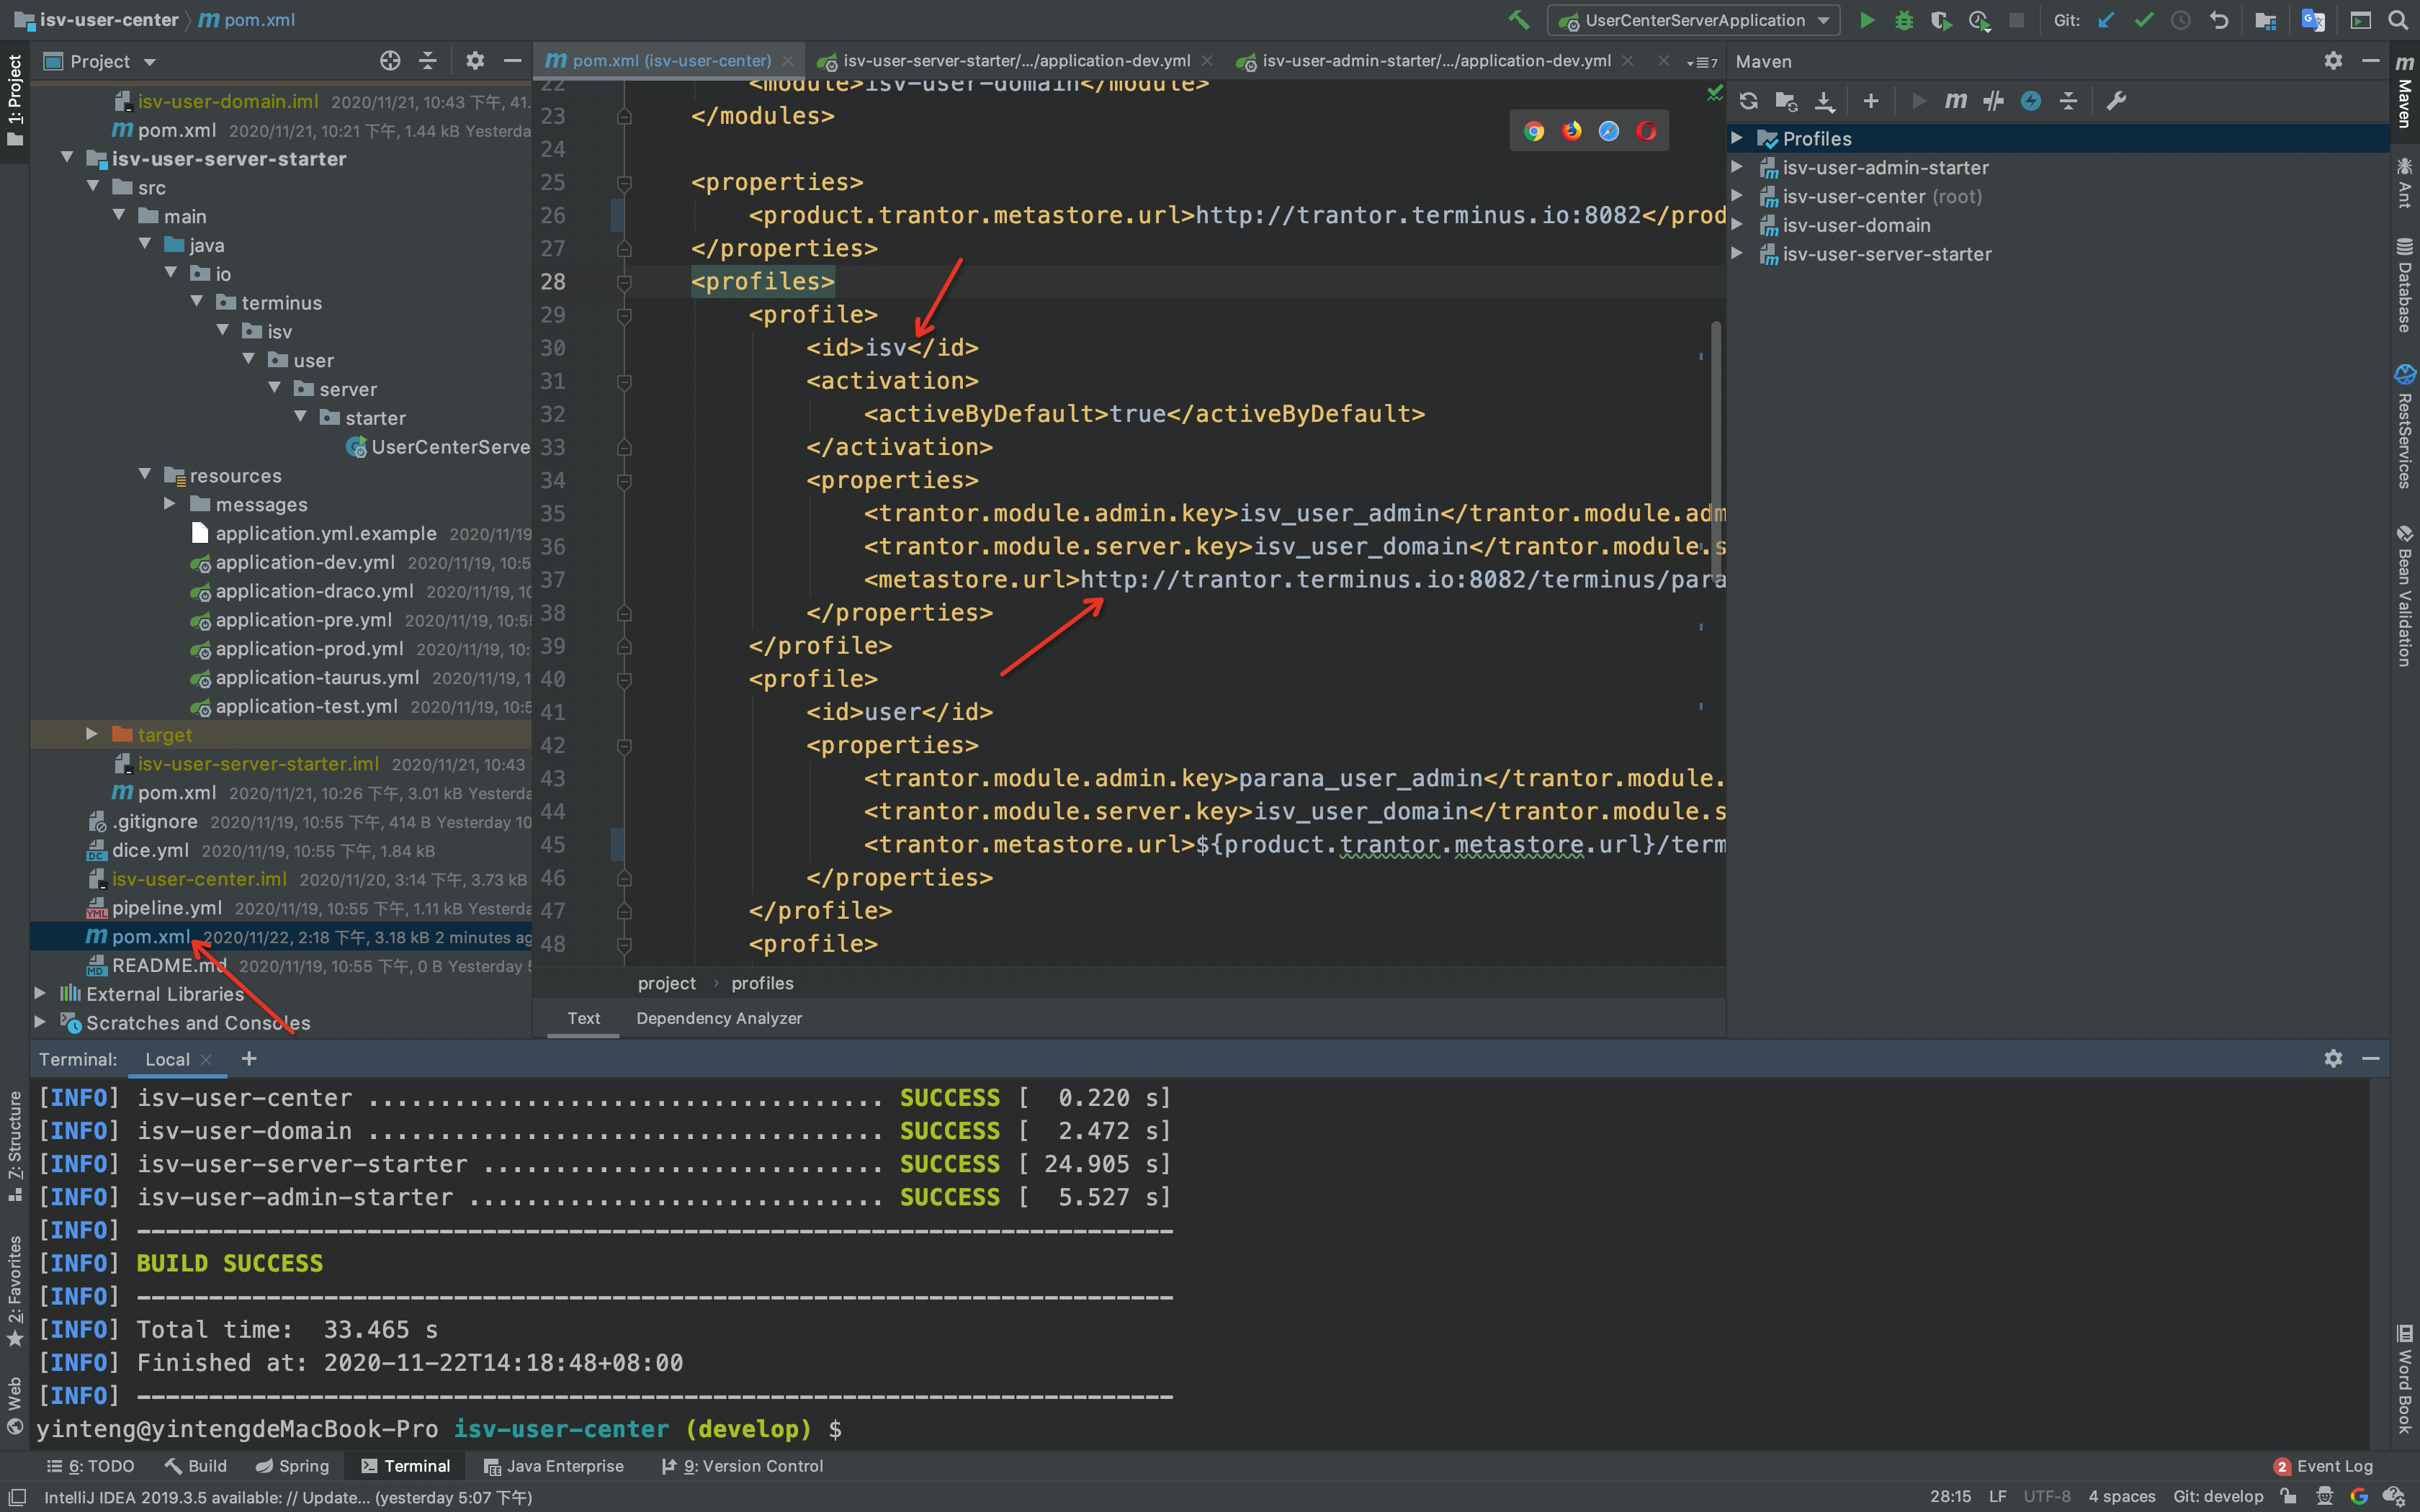Open Maven panel gear settings
Screen dimensions: 2420x1512
[x=2333, y=61]
